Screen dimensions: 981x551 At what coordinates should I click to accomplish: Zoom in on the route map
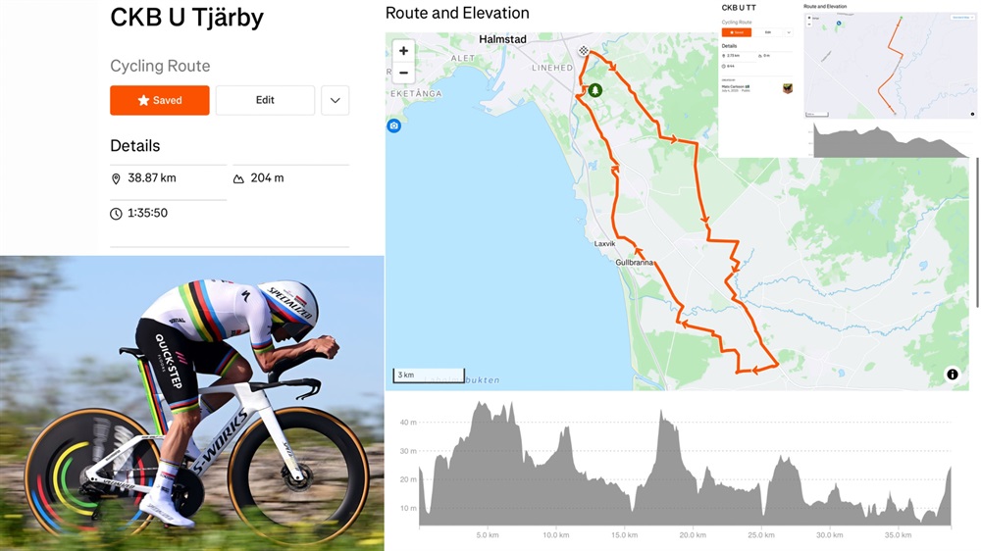point(403,51)
